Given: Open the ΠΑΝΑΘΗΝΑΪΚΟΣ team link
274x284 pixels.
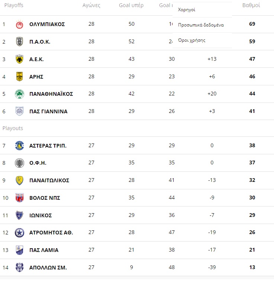Looking at the screenshot, I should tap(51, 94).
